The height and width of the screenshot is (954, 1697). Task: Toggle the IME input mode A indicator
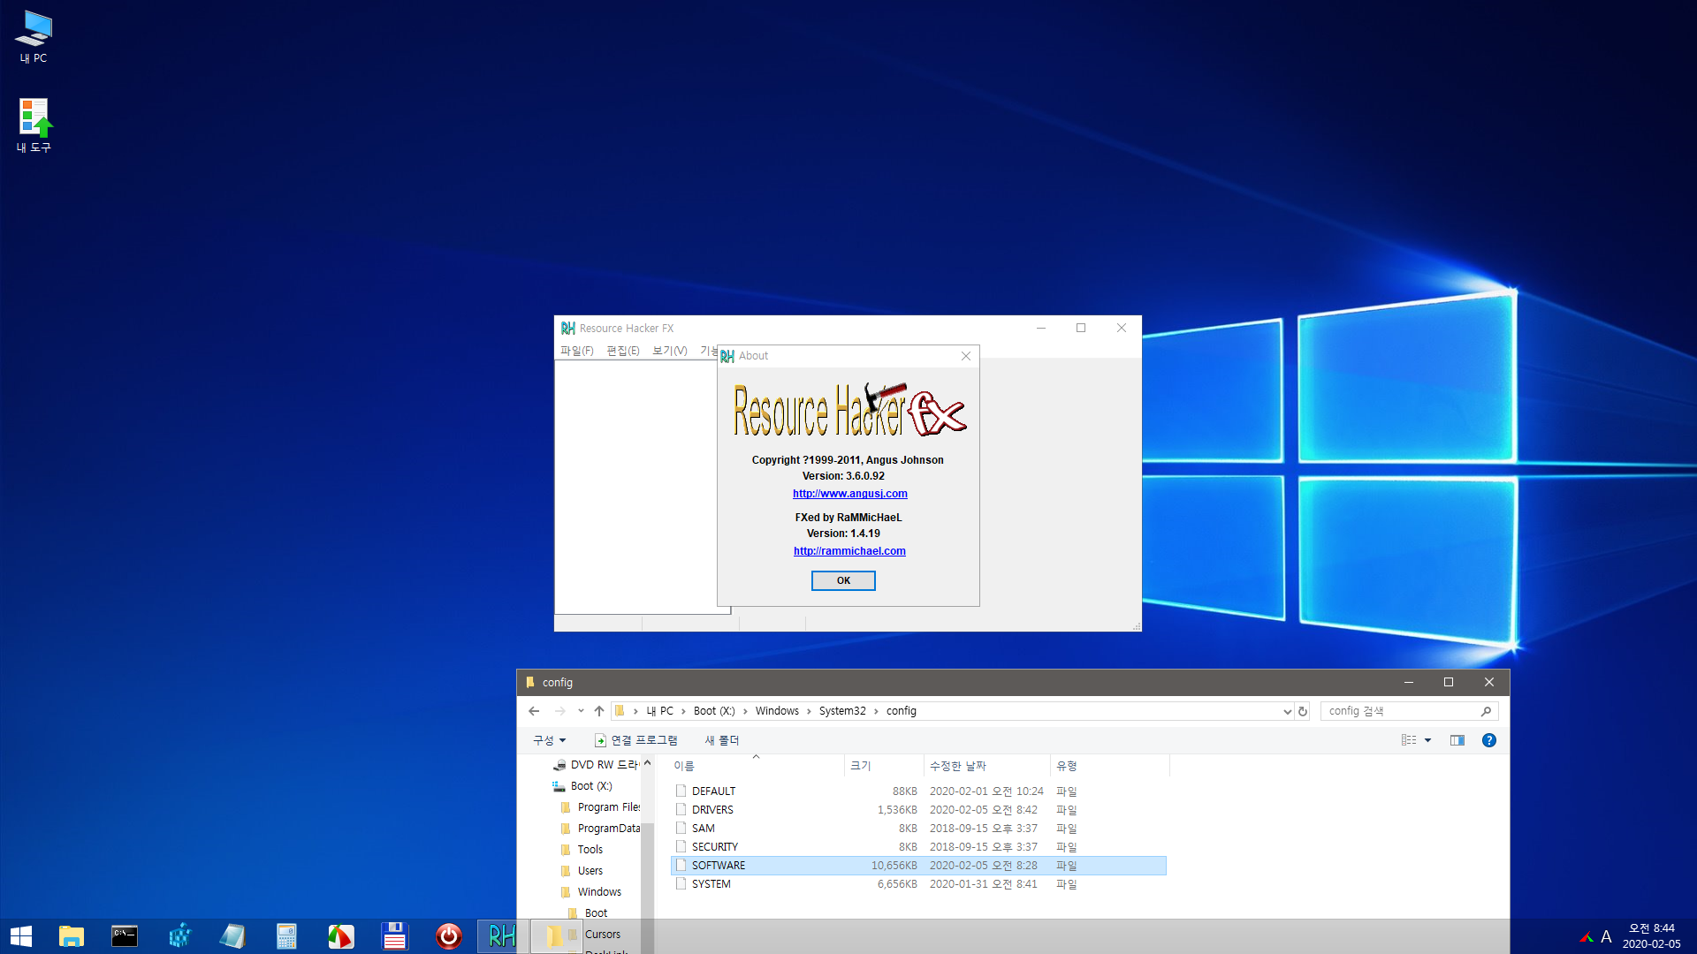pos(1606,937)
